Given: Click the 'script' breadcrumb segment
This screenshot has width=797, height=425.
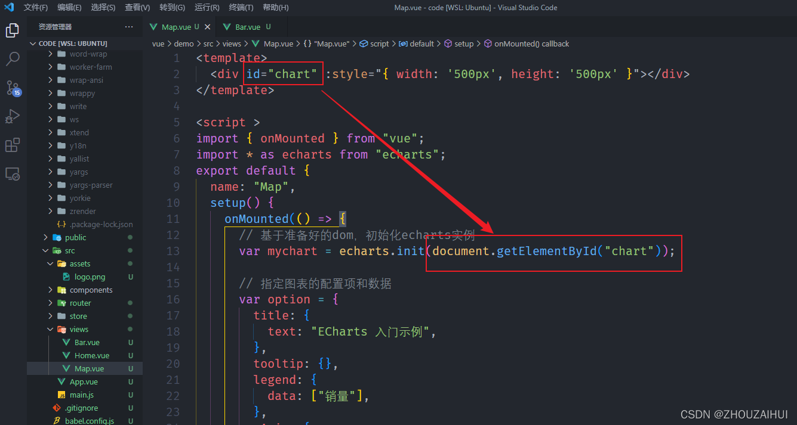Looking at the screenshot, I should (x=380, y=44).
